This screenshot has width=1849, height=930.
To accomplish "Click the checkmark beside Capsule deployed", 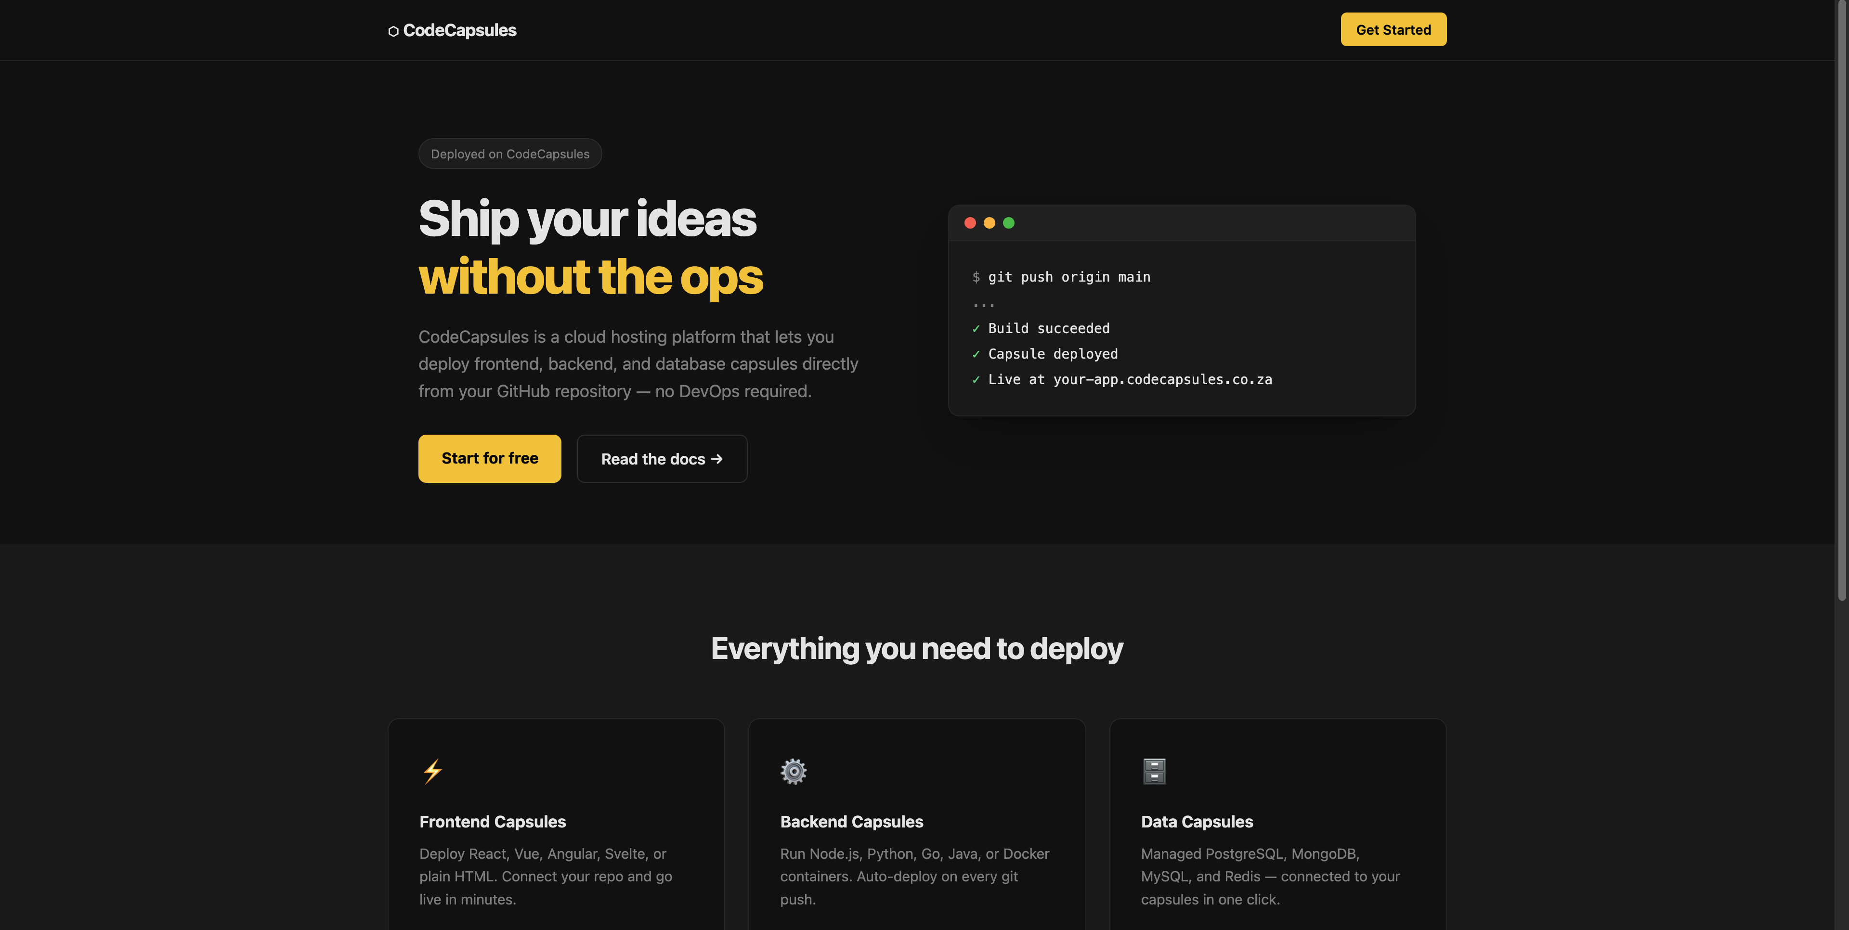I will pyautogui.click(x=976, y=354).
